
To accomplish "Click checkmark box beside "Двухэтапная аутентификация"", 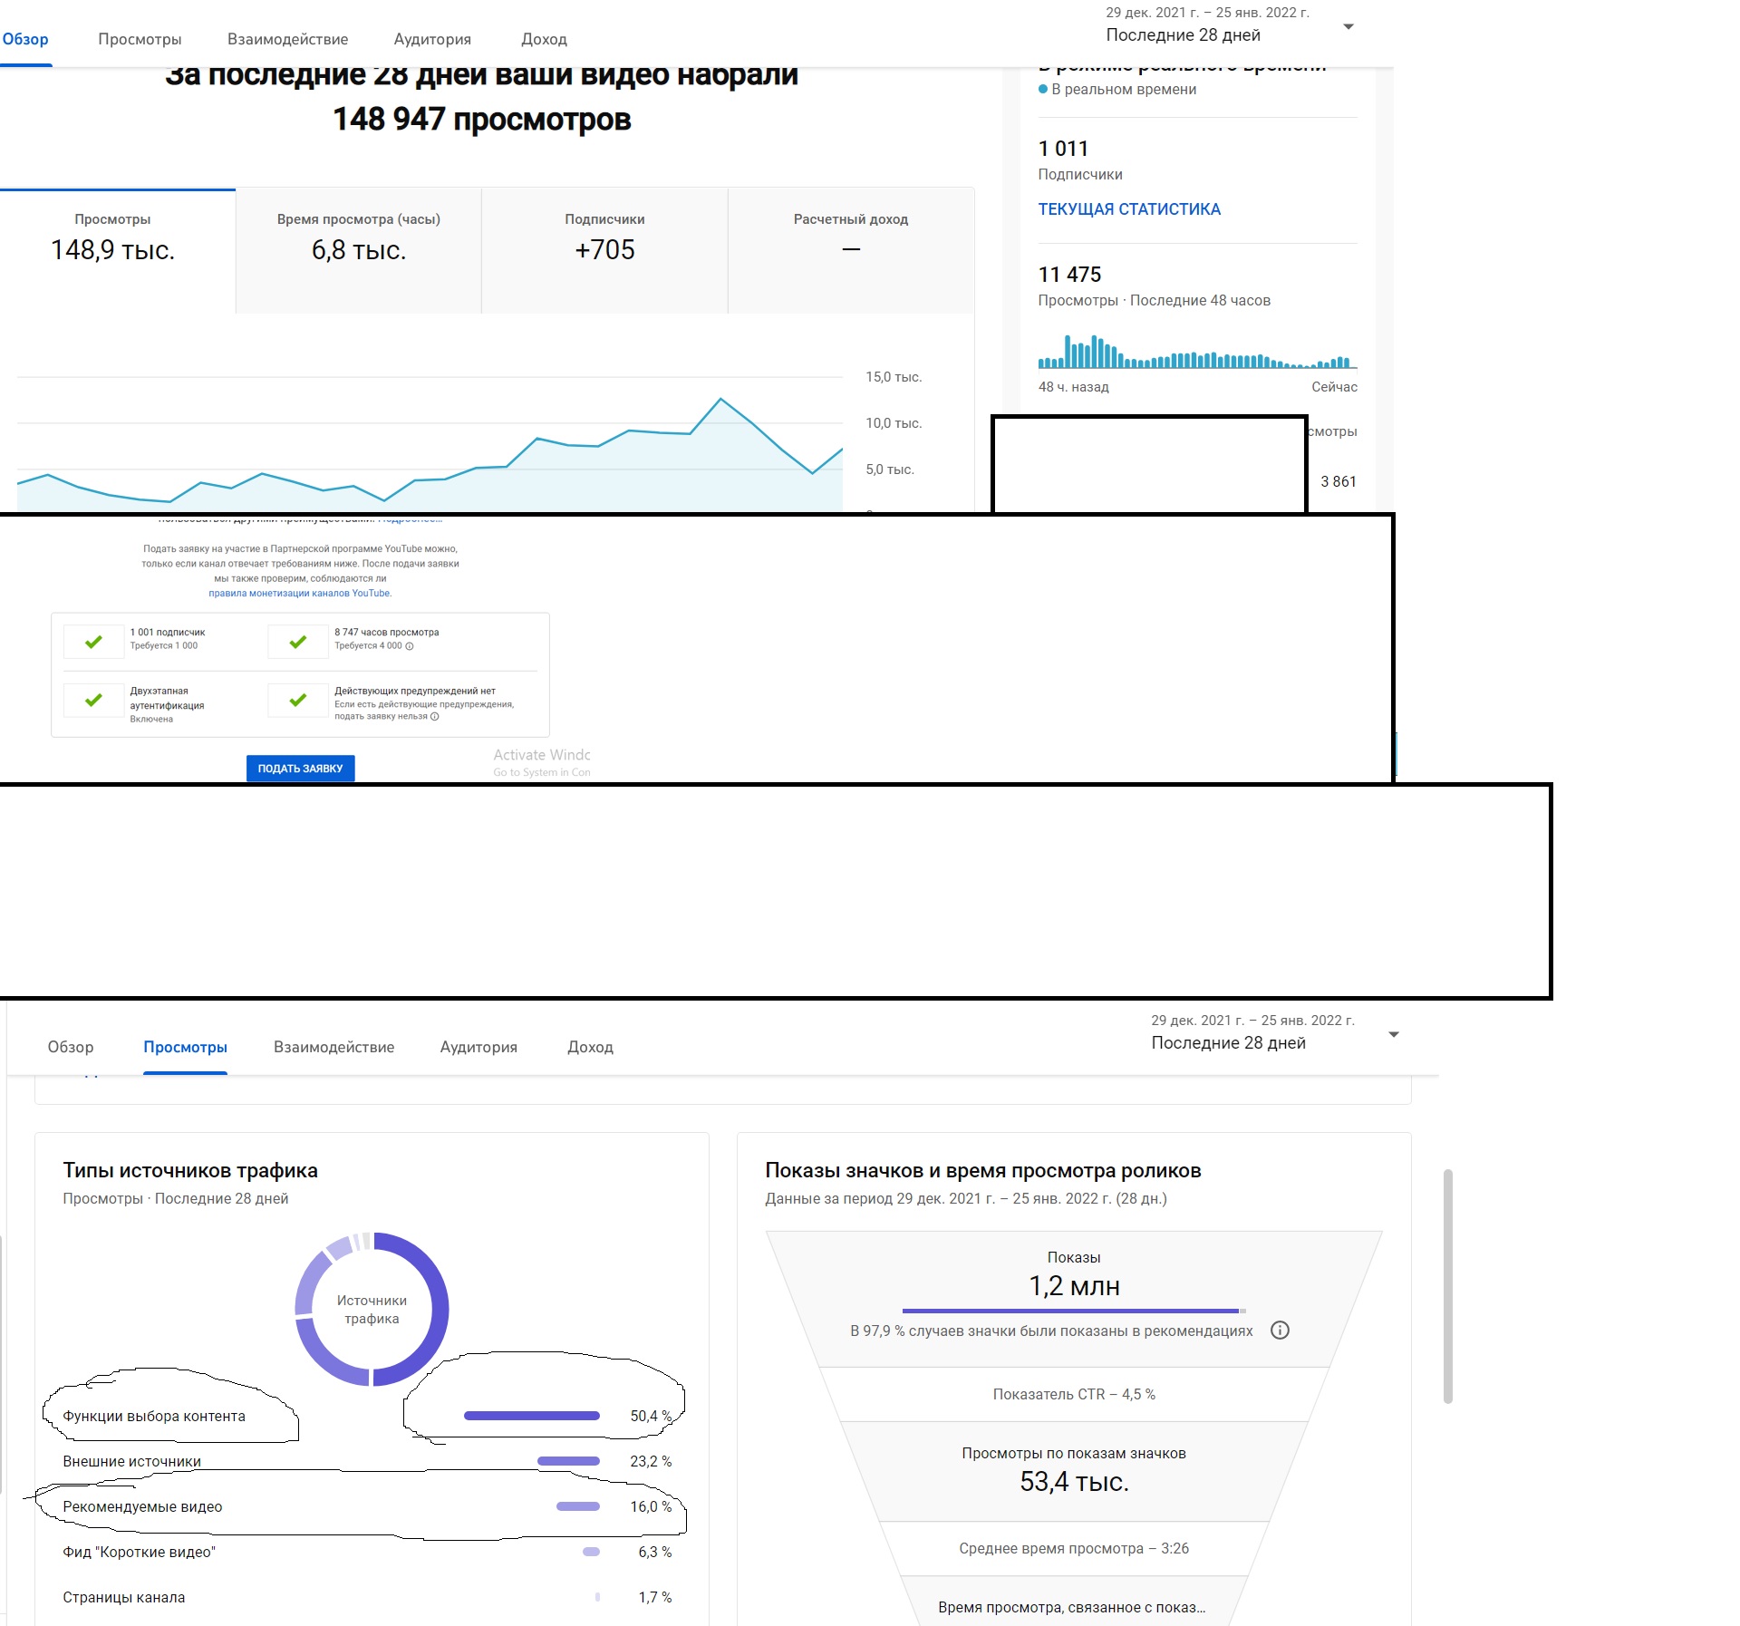I will coord(93,700).
